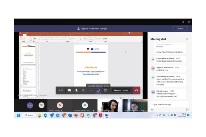Click the Type a new message field
The image size is (206, 137).
click(170, 104)
